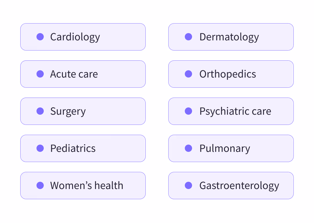The height and width of the screenshot is (223, 314).
Task: Click the dot beside Psychiatric care
Action: pyautogui.click(x=188, y=111)
